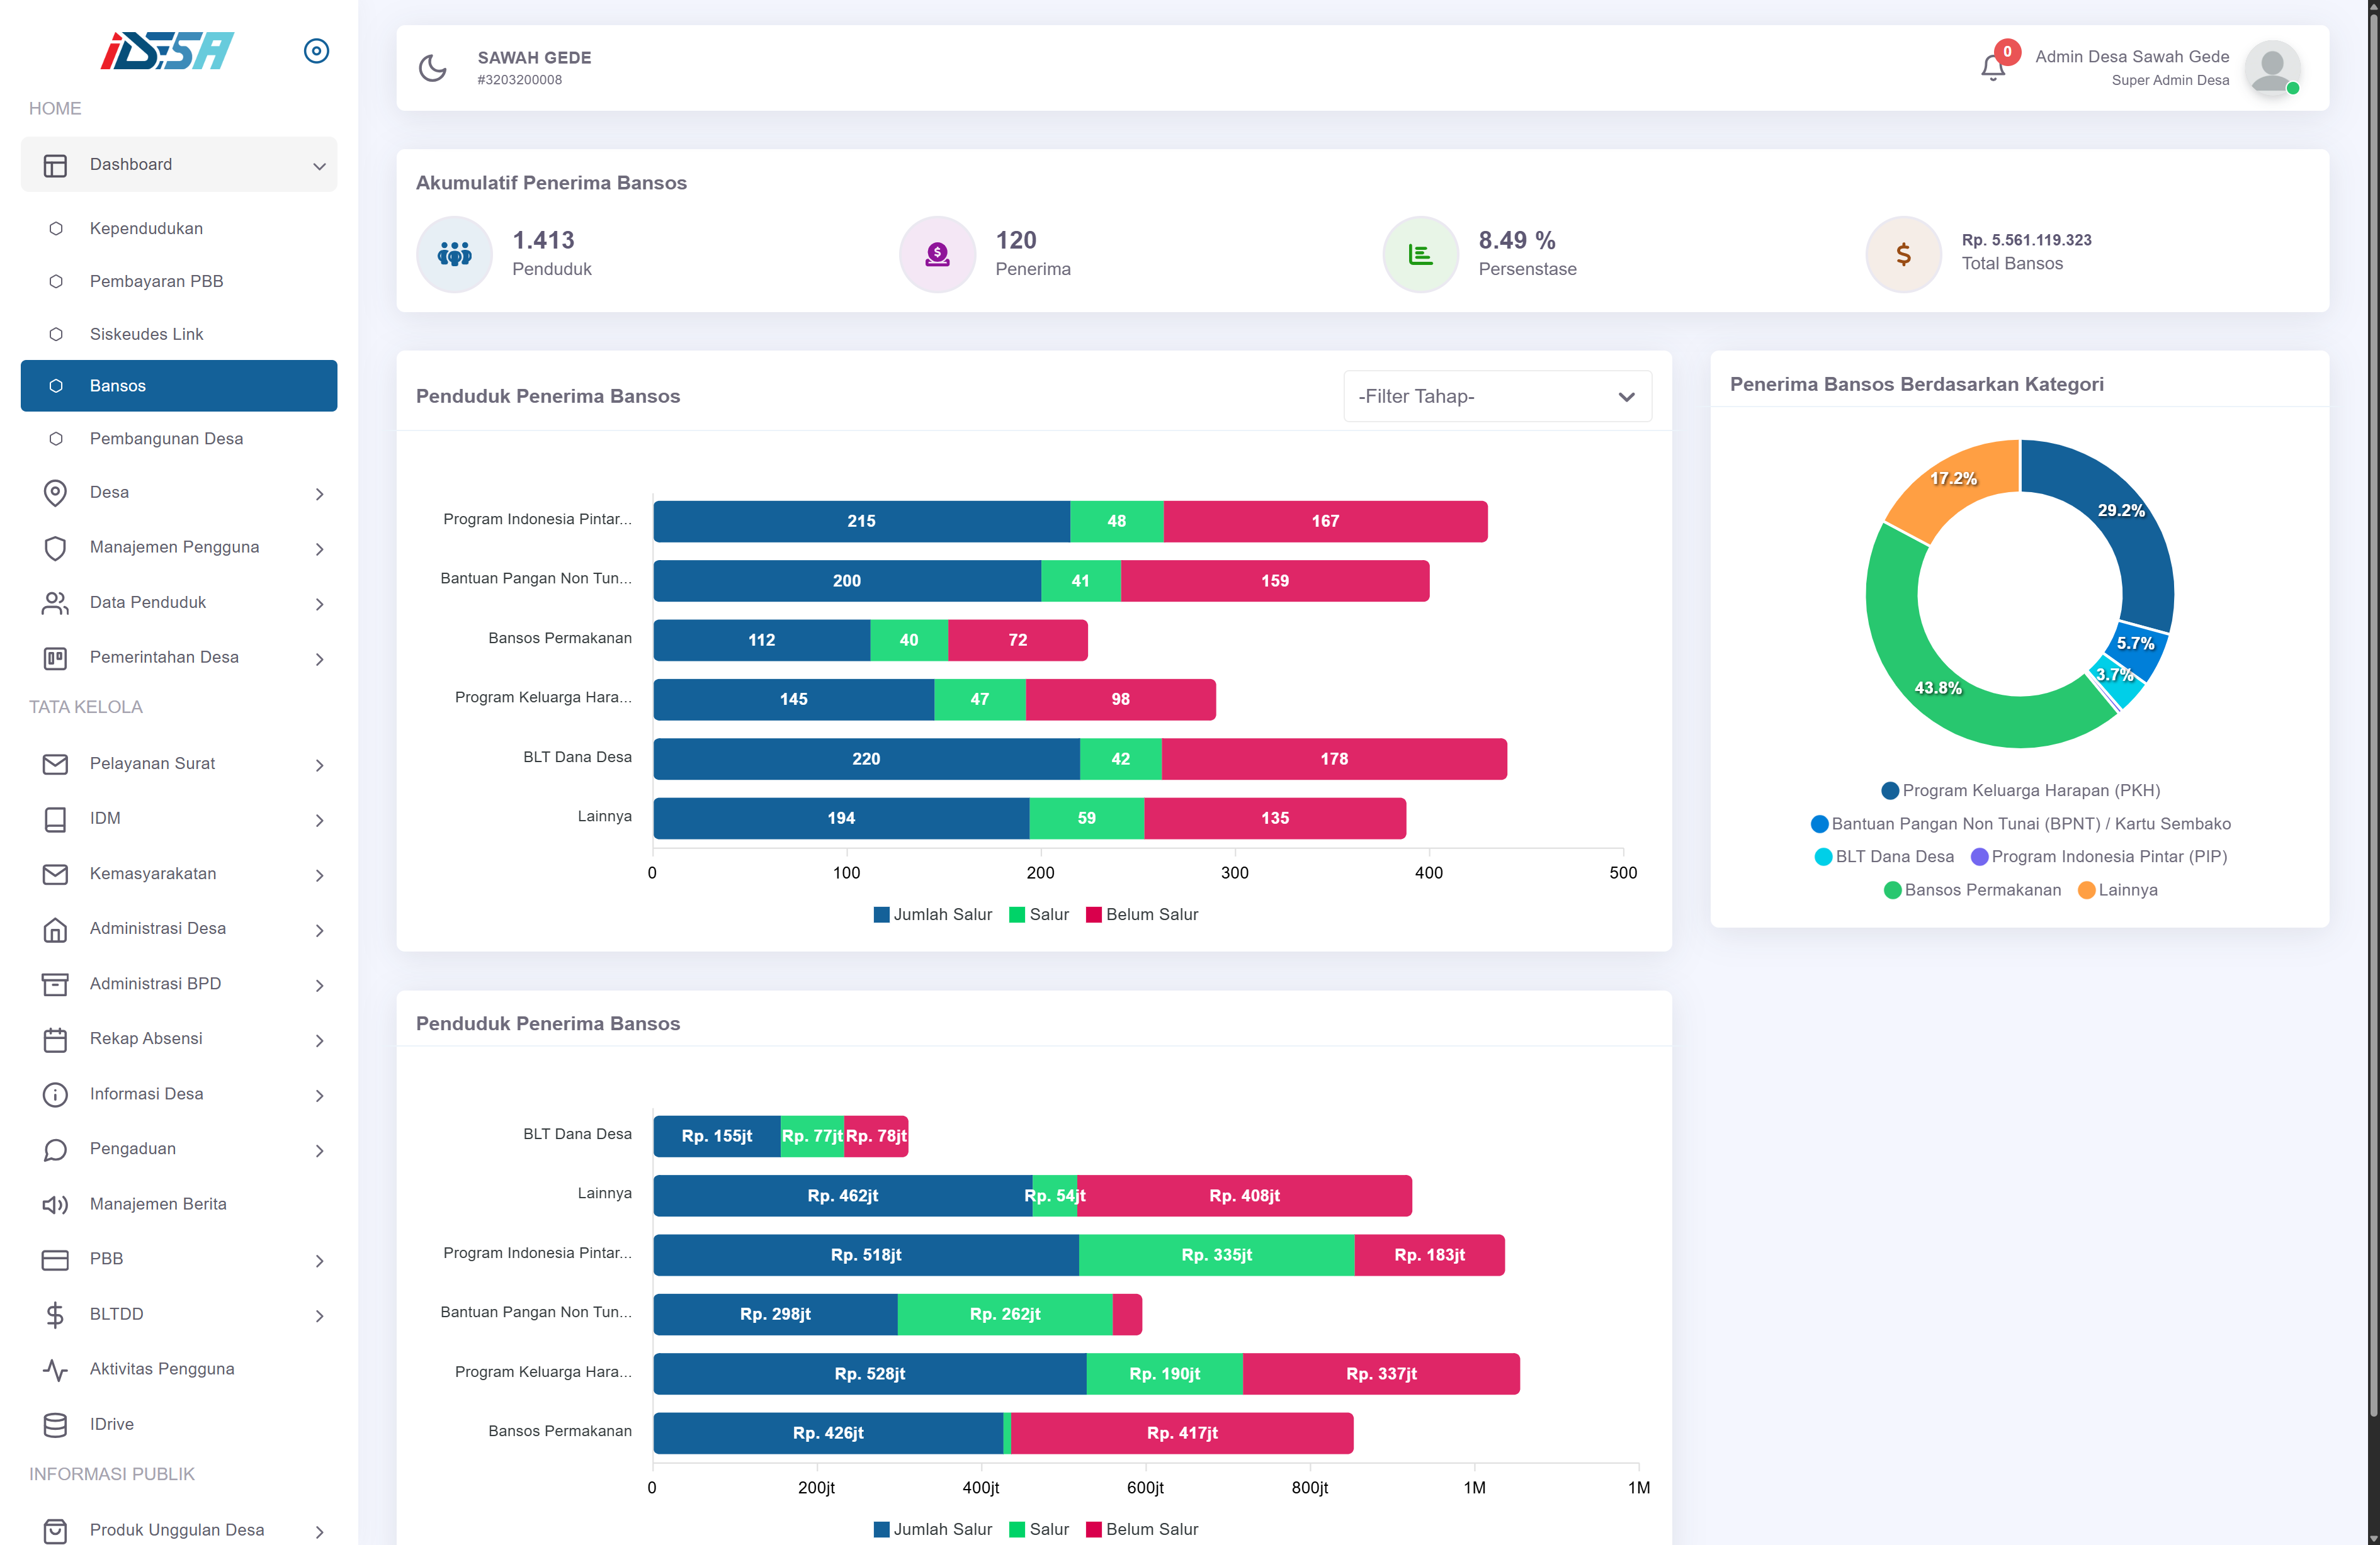The image size is (2380, 1545).
Task: Open the Filter Tahap dropdown
Action: 1497,396
